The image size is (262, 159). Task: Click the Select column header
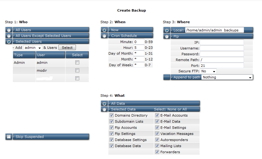tap(77, 55)
